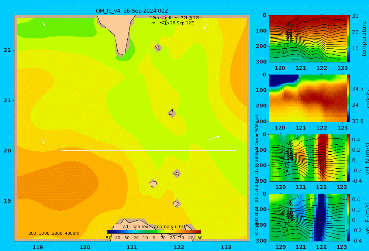Open the eastward velocity section panel

click(x=308, y=217)
